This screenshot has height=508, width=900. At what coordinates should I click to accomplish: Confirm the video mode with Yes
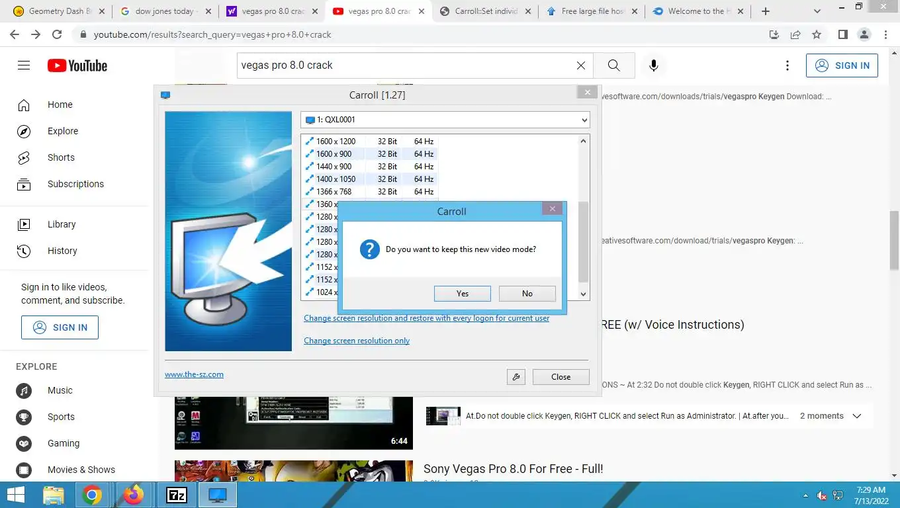pos(462,294)
